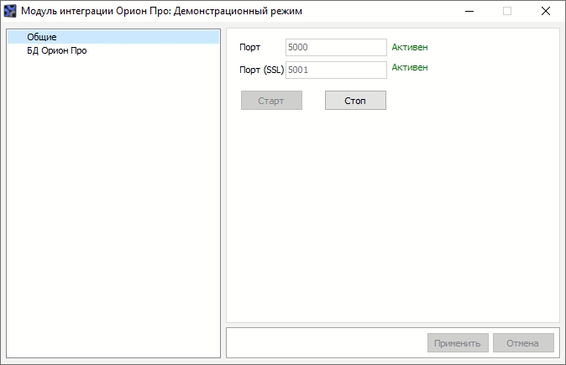
Task: Click the application icon in the title bar
Action: click(10, 11)
